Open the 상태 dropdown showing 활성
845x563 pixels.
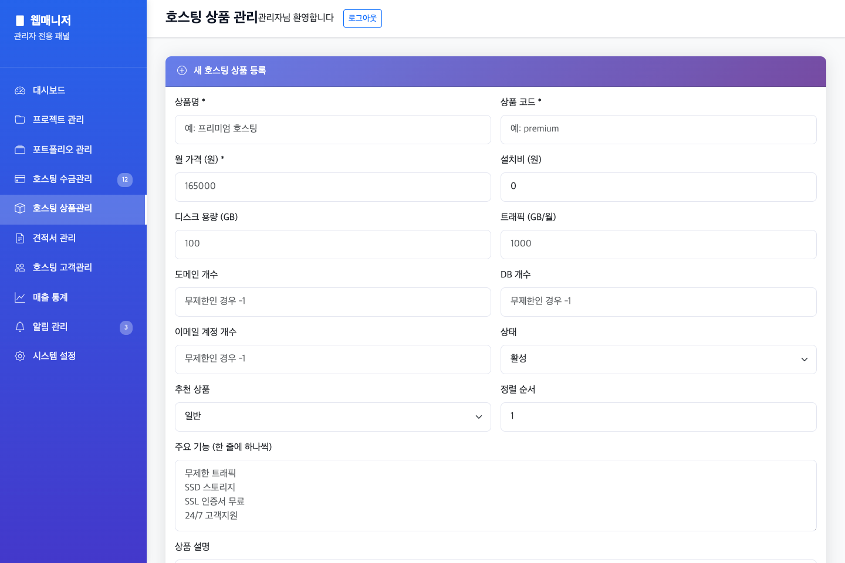[658, 359]
